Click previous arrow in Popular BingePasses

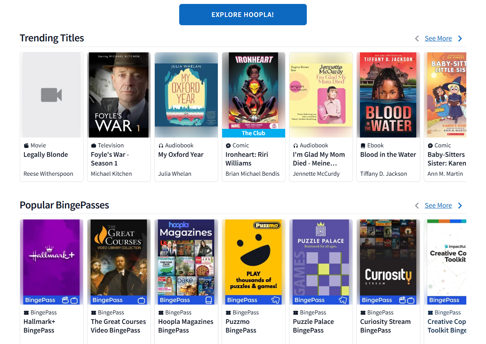tap(417, 205)
